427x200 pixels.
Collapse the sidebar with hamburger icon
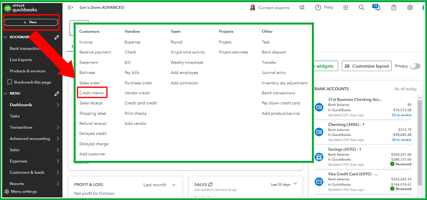[x=70, y=8]
